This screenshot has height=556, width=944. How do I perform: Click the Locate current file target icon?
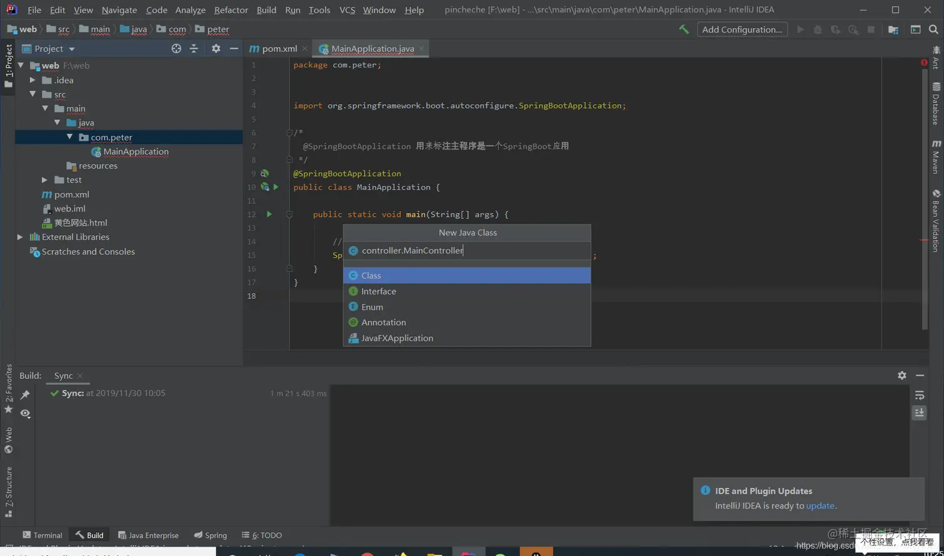pyautogui.click(x=176, y=49)
